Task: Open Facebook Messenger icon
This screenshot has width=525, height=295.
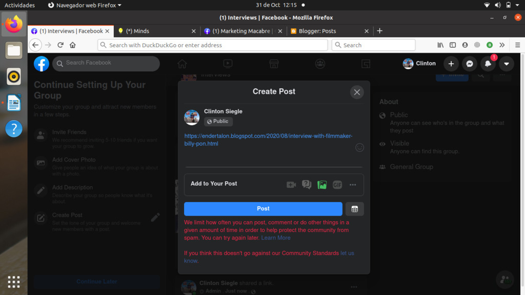Action: click(469, 64)
